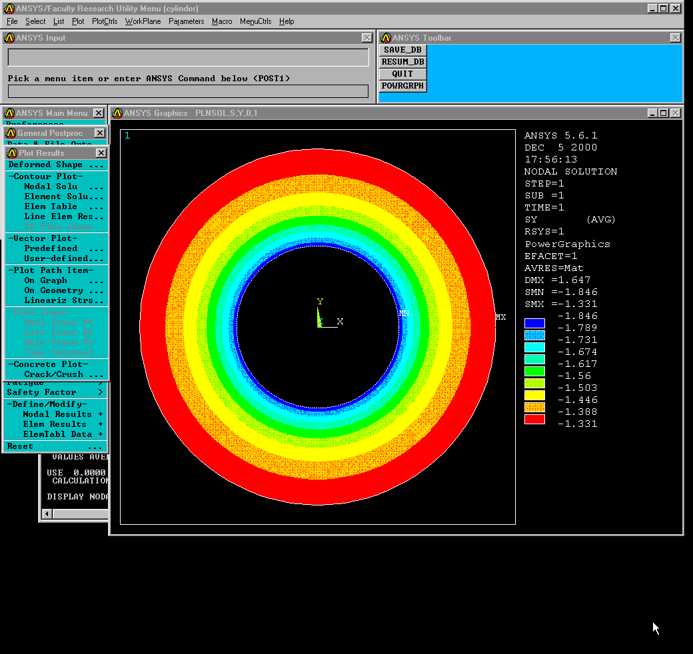Open the Macro menu

click(x=222, y=21)
